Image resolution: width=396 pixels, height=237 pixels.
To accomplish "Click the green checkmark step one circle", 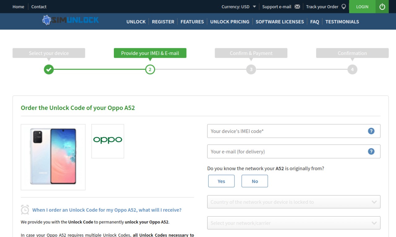I will coord(49,69).
